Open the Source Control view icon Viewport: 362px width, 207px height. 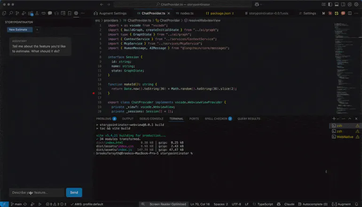[x=17, y=13]
